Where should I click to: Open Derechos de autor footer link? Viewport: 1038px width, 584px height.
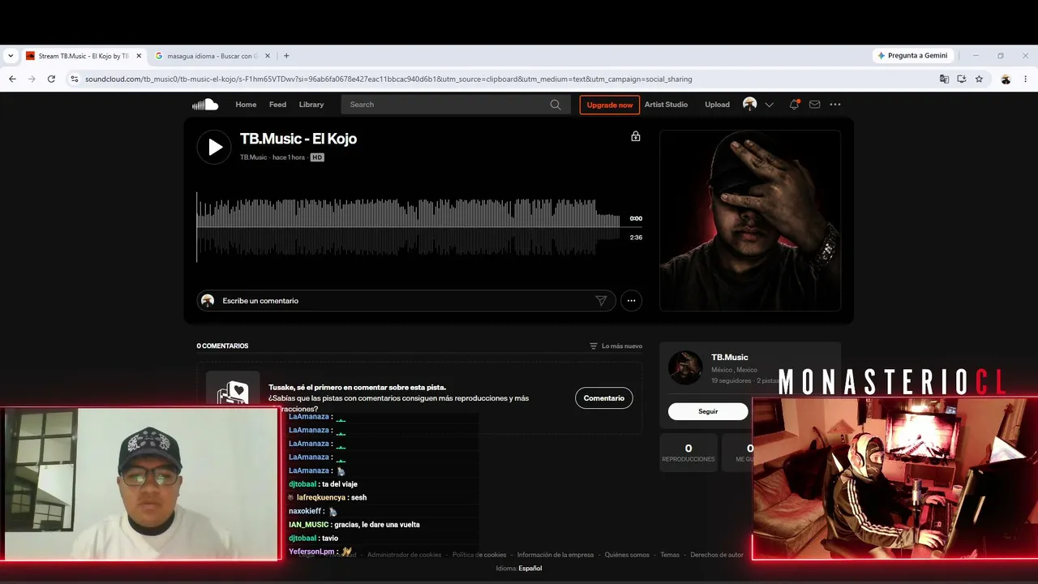point(717,556)
